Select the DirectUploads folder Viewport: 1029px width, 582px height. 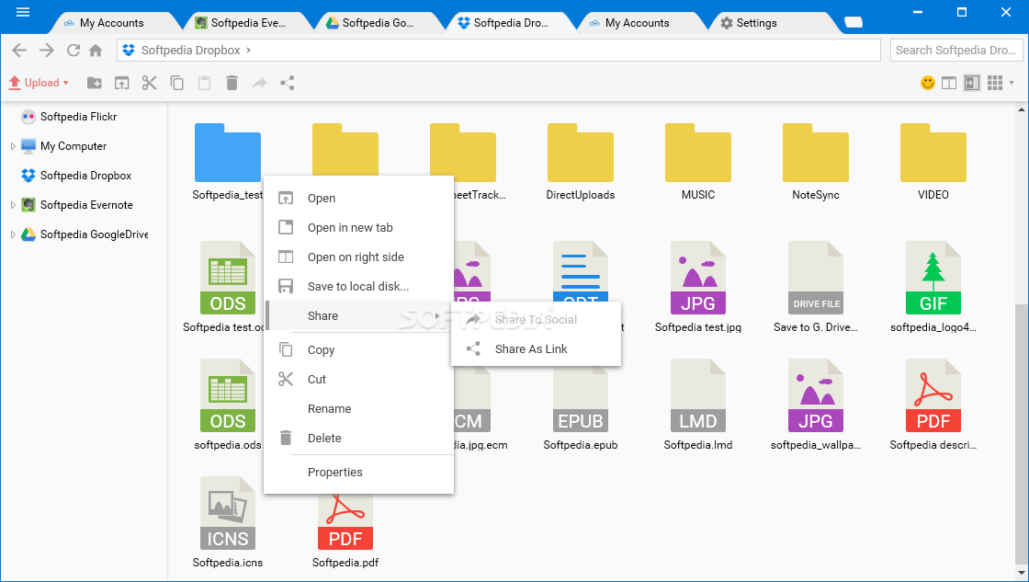[x=580, y=161]
